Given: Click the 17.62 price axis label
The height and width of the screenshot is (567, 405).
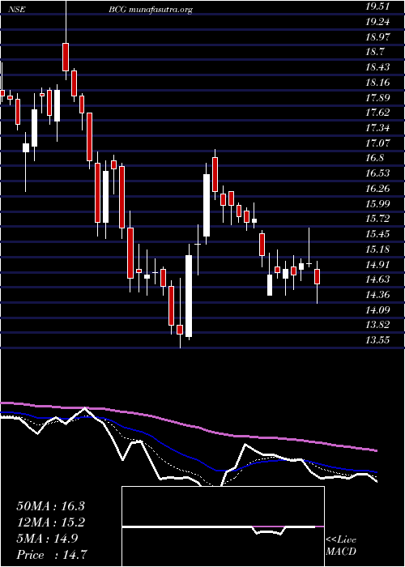Looking at the screenshot, I should click(x=378, y=113).
